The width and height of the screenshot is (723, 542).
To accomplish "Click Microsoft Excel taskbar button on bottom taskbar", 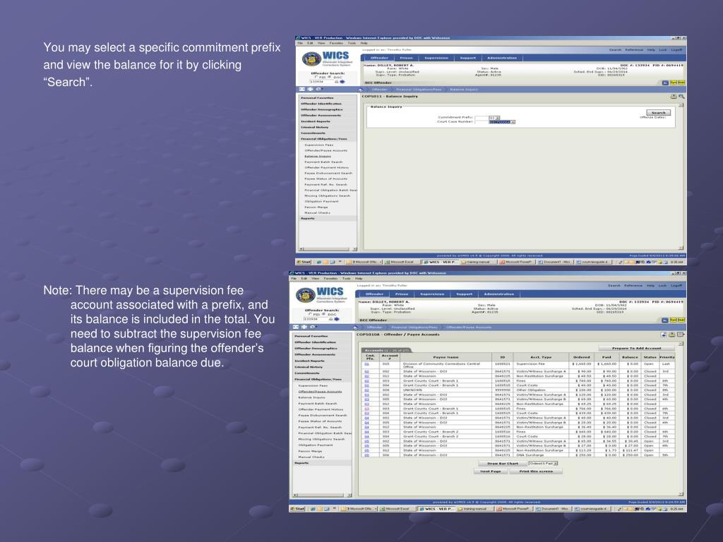I will tap(400, 509).
